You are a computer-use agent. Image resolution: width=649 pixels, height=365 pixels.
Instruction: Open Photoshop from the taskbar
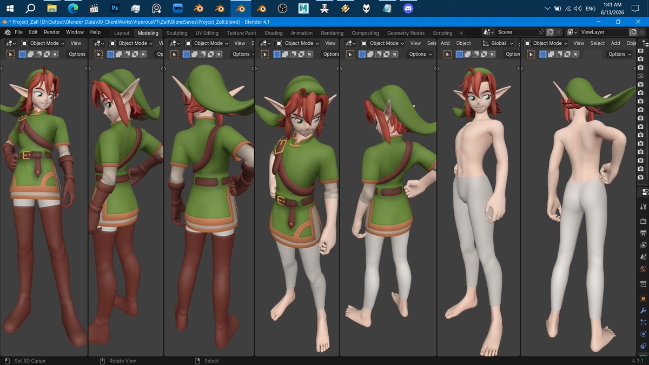click(x=115, y=8)
